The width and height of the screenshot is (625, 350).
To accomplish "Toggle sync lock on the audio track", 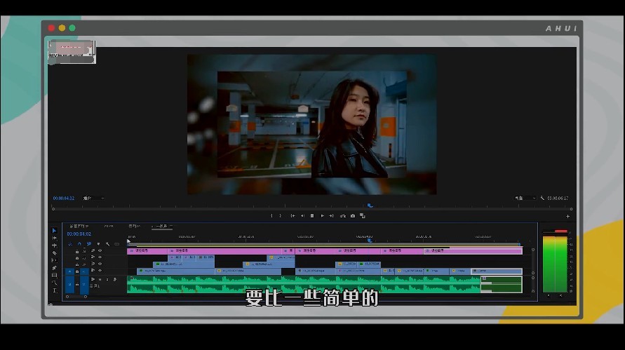I will pyautogui.click(x=93, y=279).
